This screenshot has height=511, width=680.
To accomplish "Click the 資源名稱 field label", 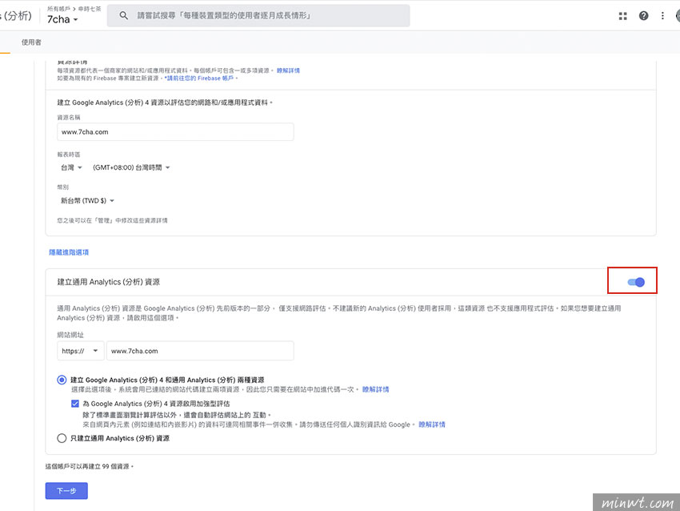I will pos(69,117).
